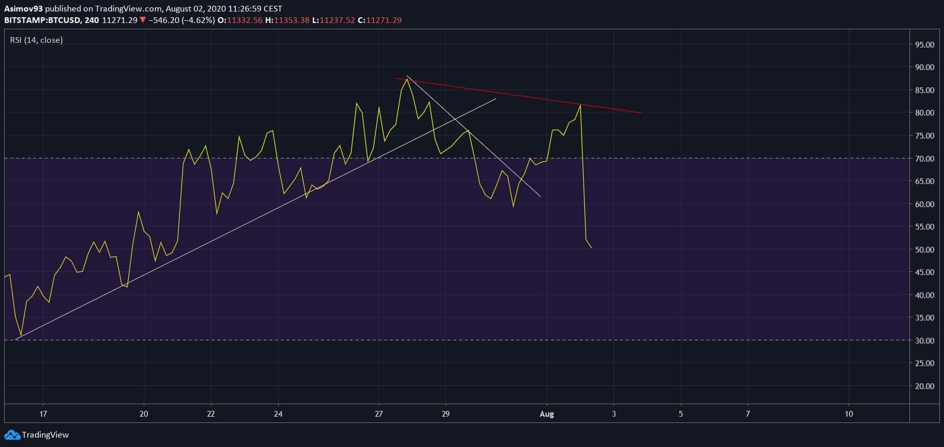Click the 30.00 value on RSI scale
Screen dimensions: 944x447
(924, 340)
